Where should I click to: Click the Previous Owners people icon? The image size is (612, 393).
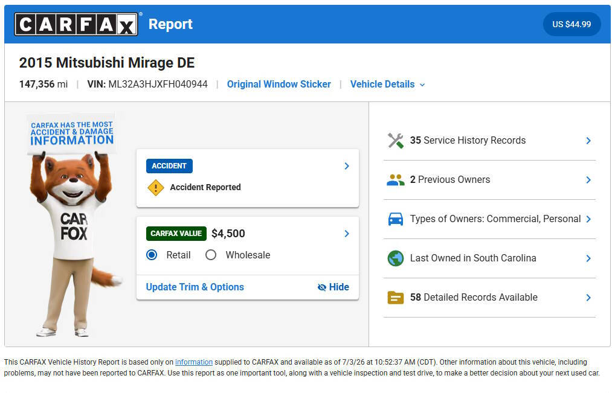click(x=395, y=180)
